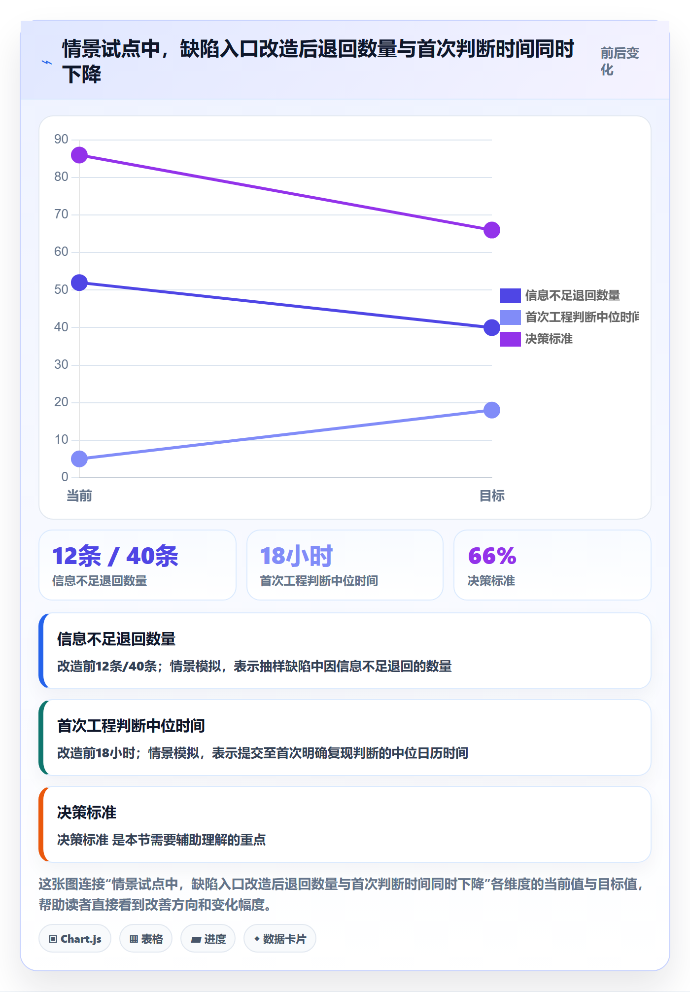Image resolution: width=690 pixels, height=992 pixels.
Task: Open the 66% stat card
Action: [552, 565]
